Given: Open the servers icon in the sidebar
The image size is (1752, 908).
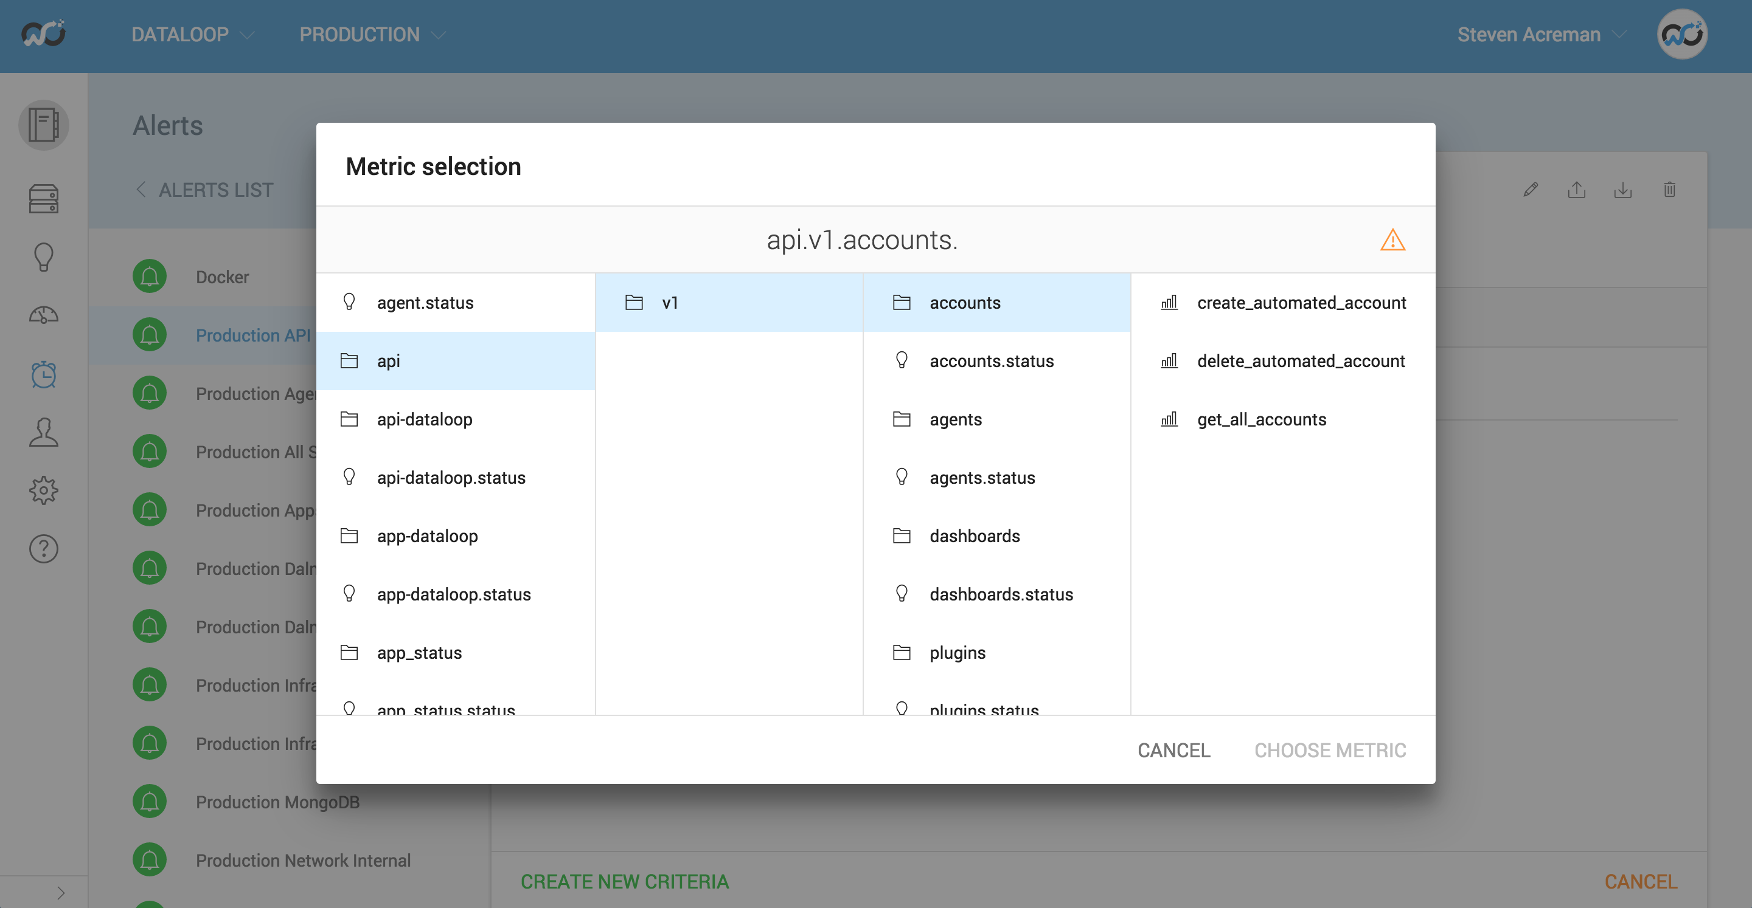Looking at the screenshot, I should (44, 199).
